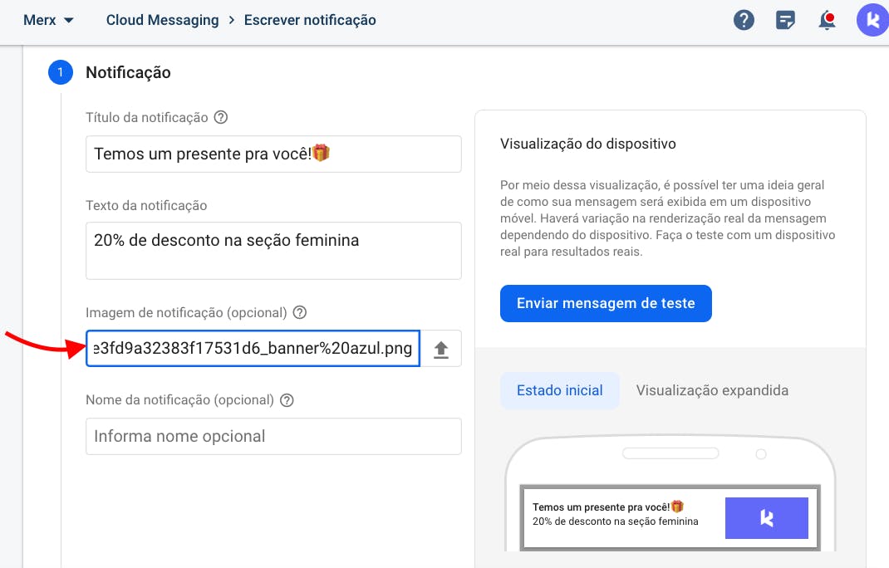Switch to the Estado inicial tab
The width and height of the screenshot is (889, 568).
[559, 390]
